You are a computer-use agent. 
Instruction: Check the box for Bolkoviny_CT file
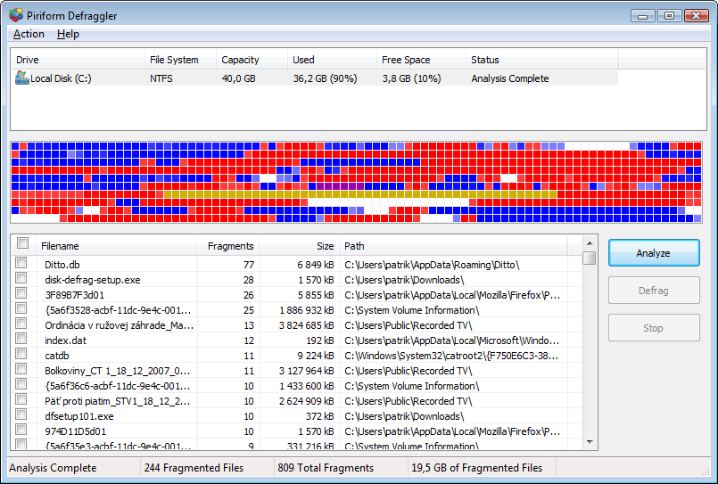21,369
